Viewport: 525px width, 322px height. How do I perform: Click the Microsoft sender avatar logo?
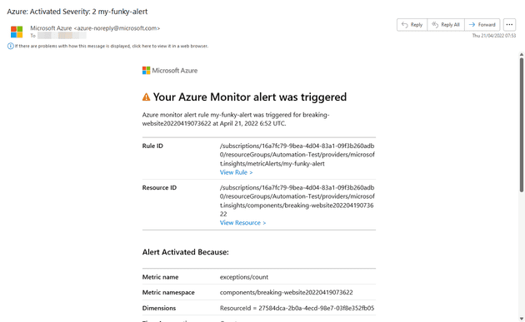pos(17,32)
